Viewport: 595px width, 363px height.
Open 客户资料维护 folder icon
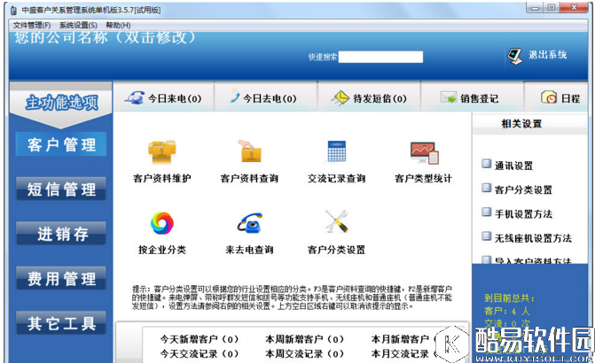click(162, 151)
